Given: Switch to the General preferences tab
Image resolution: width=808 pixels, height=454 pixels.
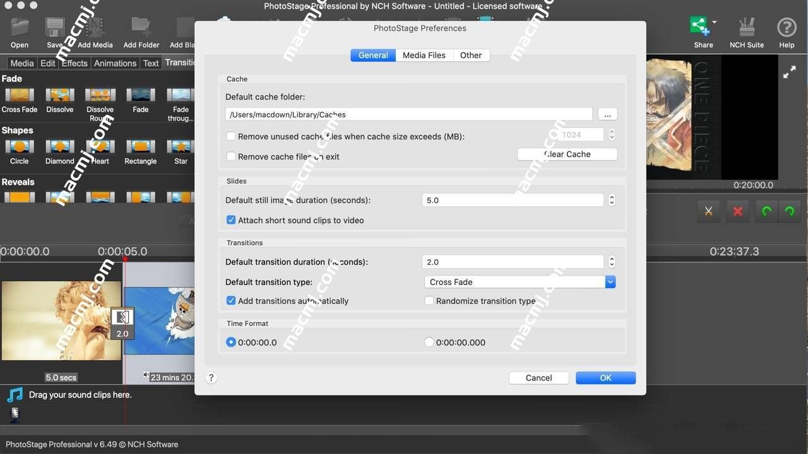Looking at the screenshot, I should [373, 55].
